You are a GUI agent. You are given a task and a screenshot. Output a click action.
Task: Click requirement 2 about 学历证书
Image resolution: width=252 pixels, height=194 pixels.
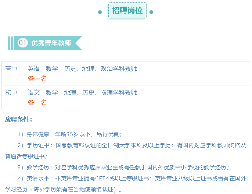tap(126, 151)
